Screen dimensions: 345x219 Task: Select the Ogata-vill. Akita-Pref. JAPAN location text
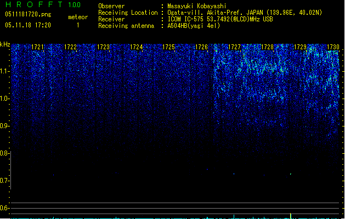245,13
